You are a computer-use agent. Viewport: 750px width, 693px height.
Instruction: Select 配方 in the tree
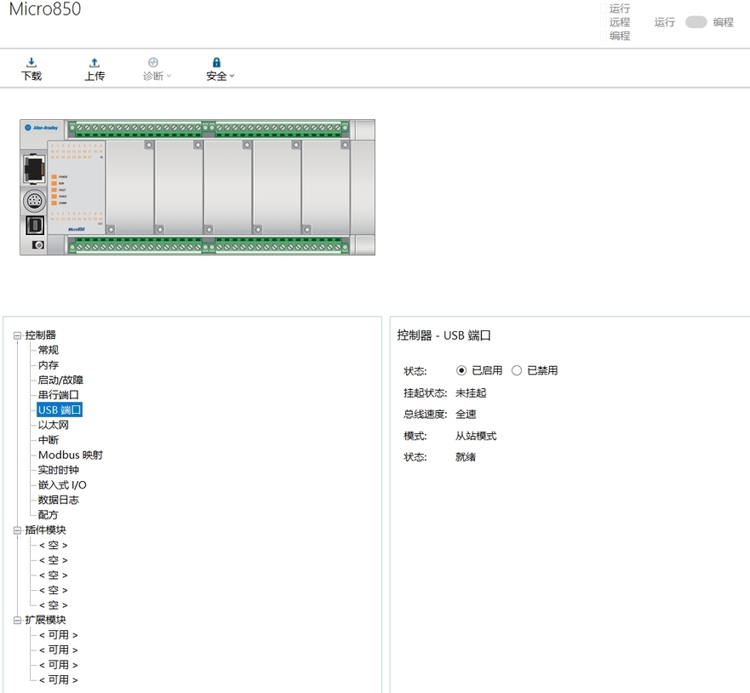[49, 515]
